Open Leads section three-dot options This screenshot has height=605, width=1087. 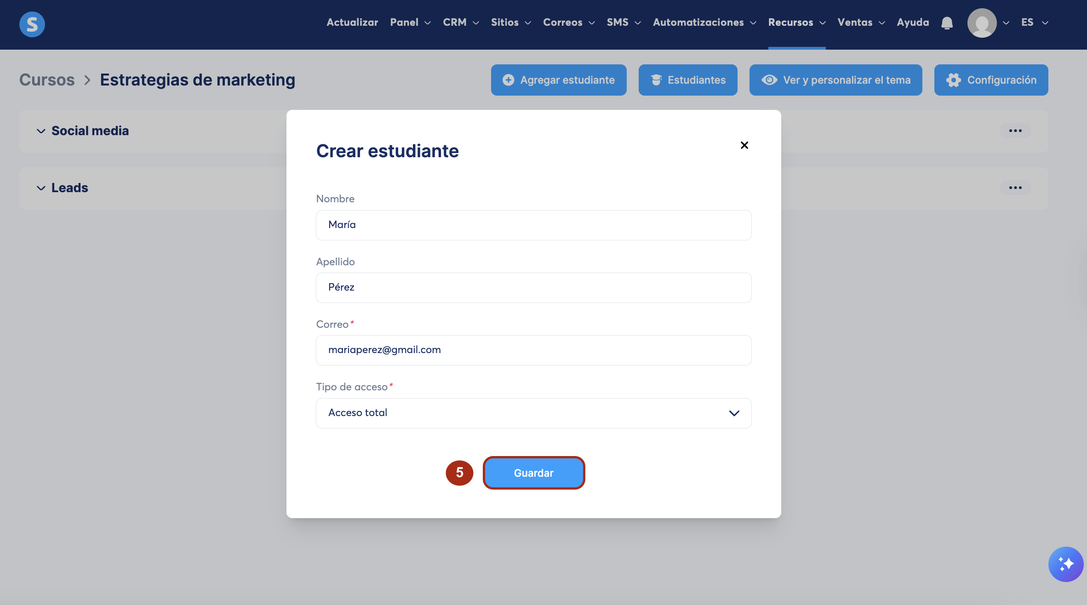coord(1015,188)
